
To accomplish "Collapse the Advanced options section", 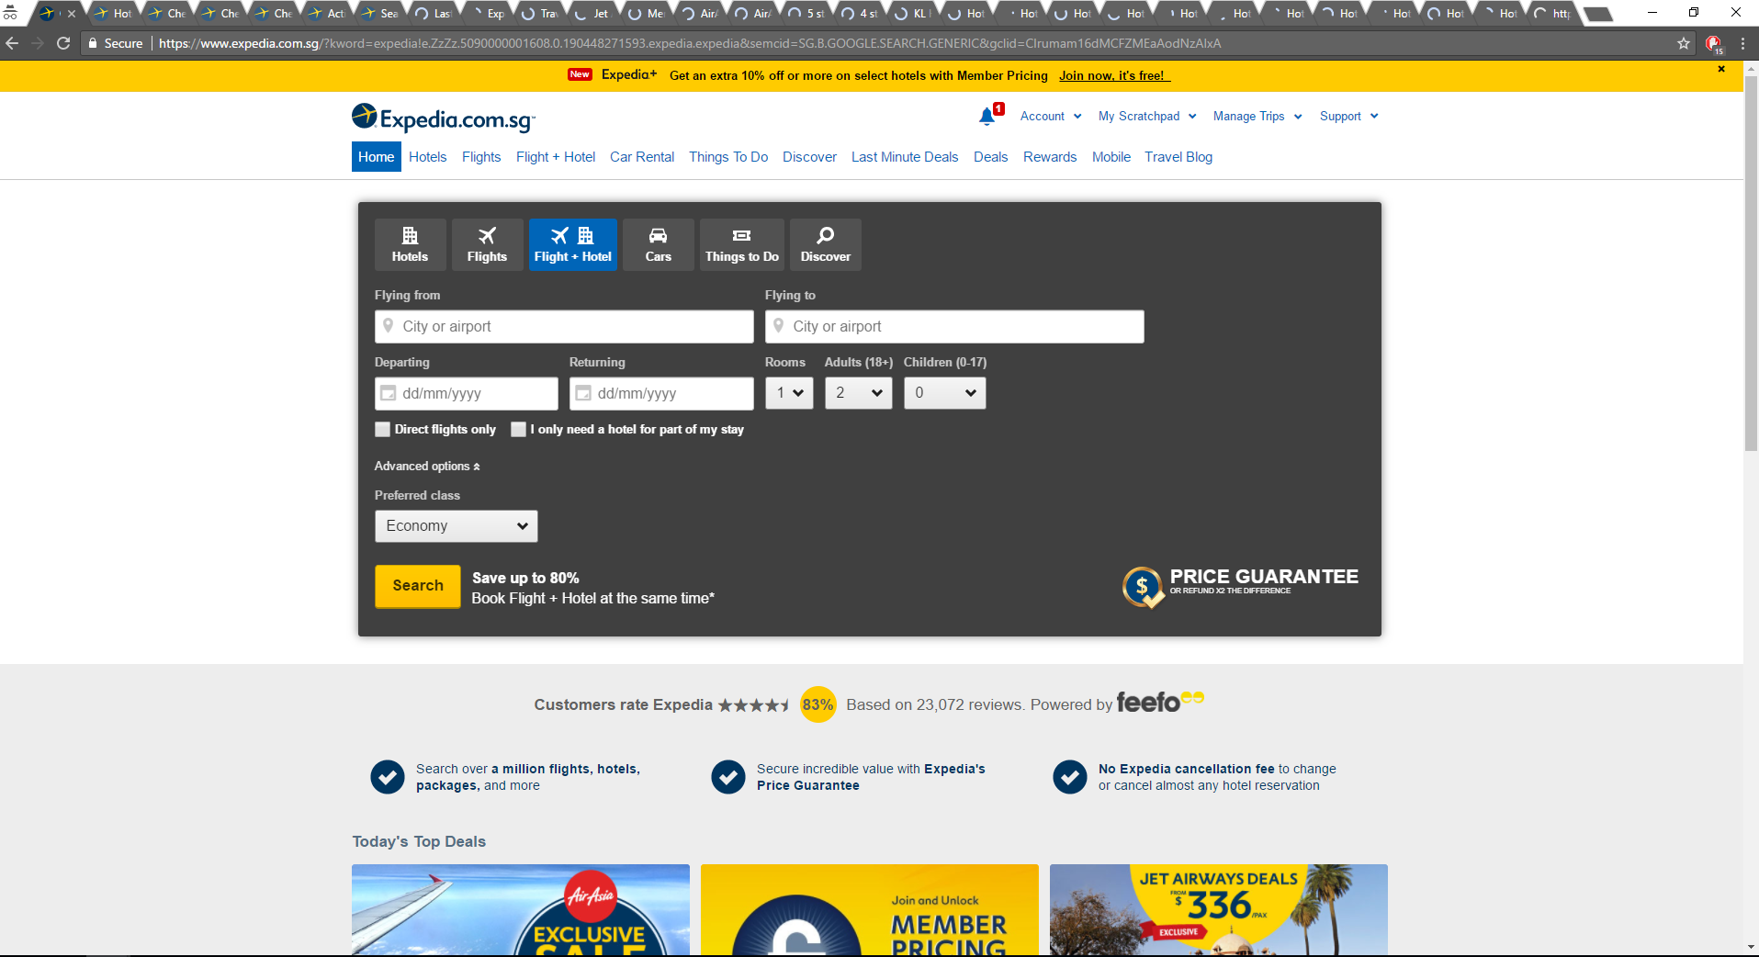I will pyautogui.click(x=427, y=467).
